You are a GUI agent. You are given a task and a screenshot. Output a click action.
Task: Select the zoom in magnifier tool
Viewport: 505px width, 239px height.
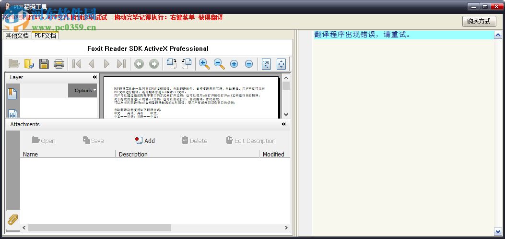point(204,64)
